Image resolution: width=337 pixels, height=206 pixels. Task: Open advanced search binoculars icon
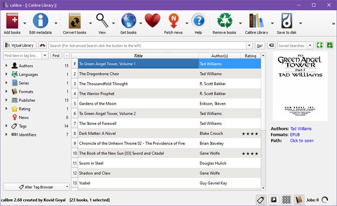43,46
